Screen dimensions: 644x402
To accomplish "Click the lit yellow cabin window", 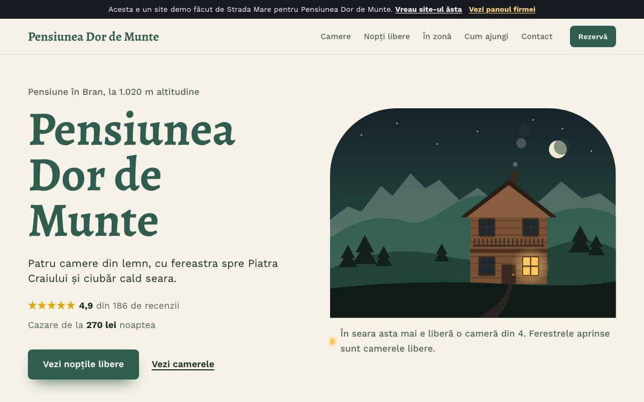I will [530, 266].
